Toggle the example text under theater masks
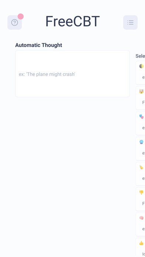Screen dimensions: 145x257 click(x=144, y=128)
